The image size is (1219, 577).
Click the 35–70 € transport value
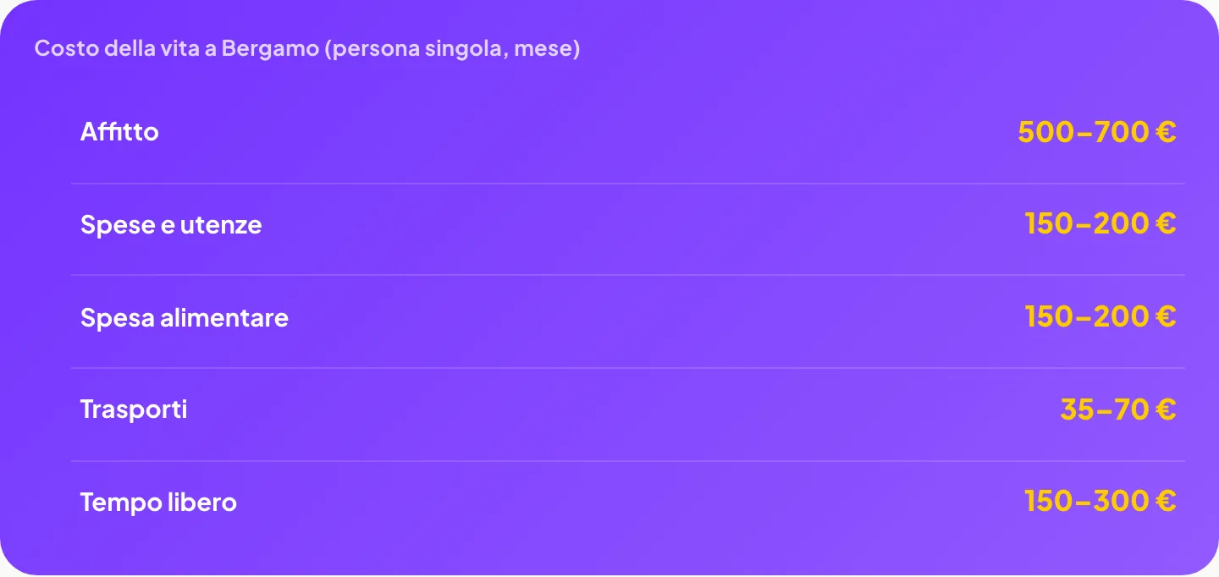click(1118, 409)
